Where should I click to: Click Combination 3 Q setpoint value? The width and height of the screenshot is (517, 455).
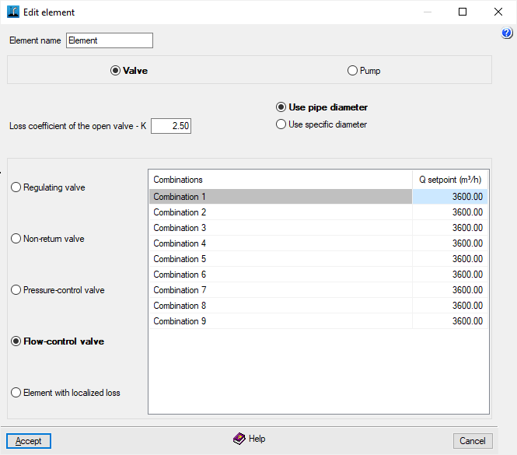(450, 228)
